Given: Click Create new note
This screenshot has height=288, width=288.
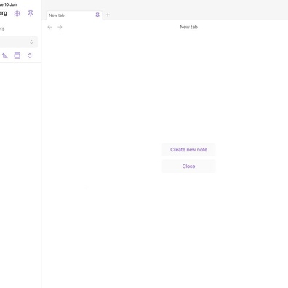Looking at the screenshot, I should coord(188,150).
